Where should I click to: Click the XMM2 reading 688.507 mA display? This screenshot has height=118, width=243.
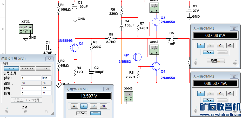click(215, 83)
